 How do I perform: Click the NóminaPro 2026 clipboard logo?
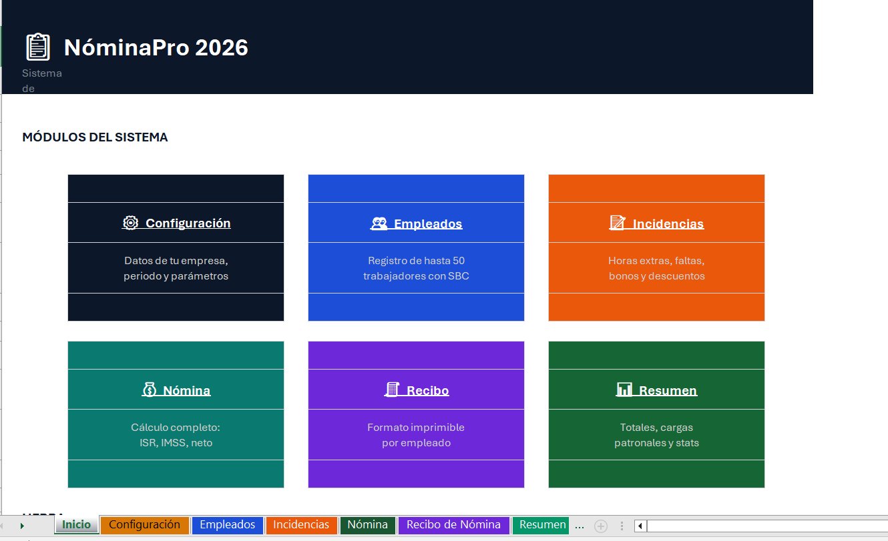(x=37, y=46)
